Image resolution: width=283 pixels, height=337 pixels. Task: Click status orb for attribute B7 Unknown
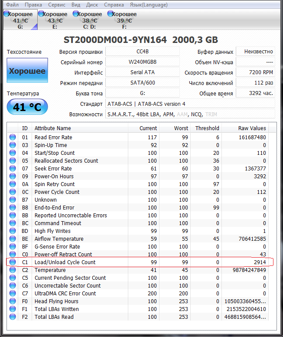click(13, 200)
